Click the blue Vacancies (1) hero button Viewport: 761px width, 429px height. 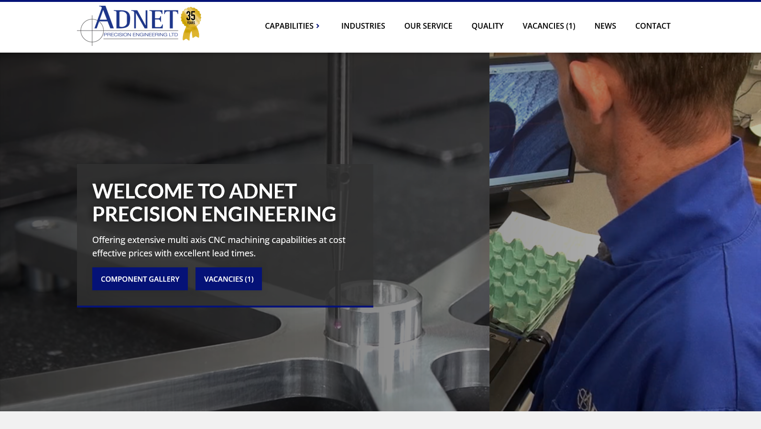(228, 279)
